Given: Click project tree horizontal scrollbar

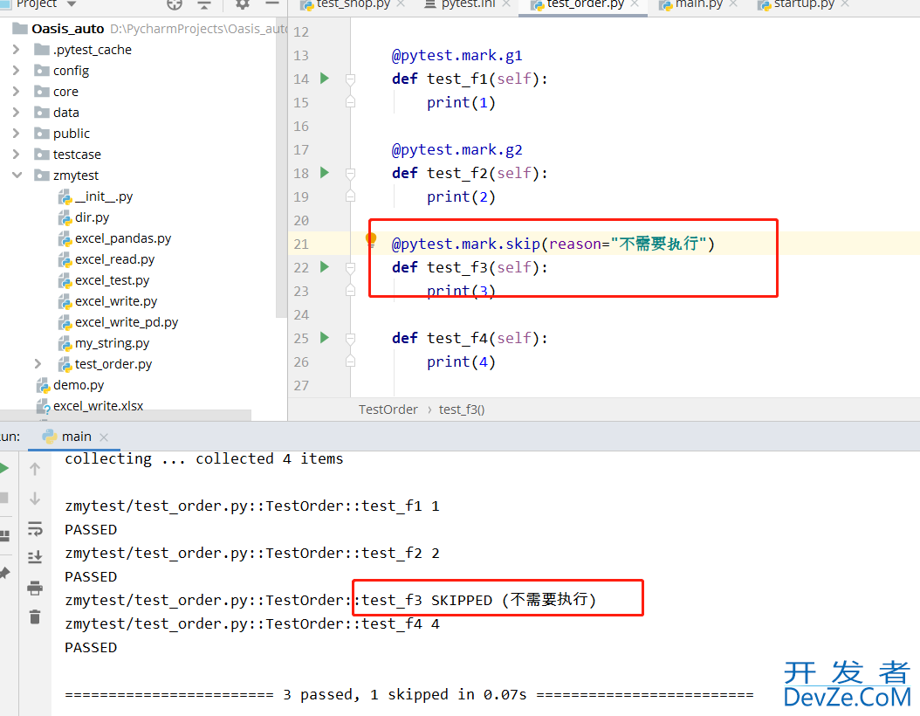Looking at the screenshot, I should coord(126,415).
